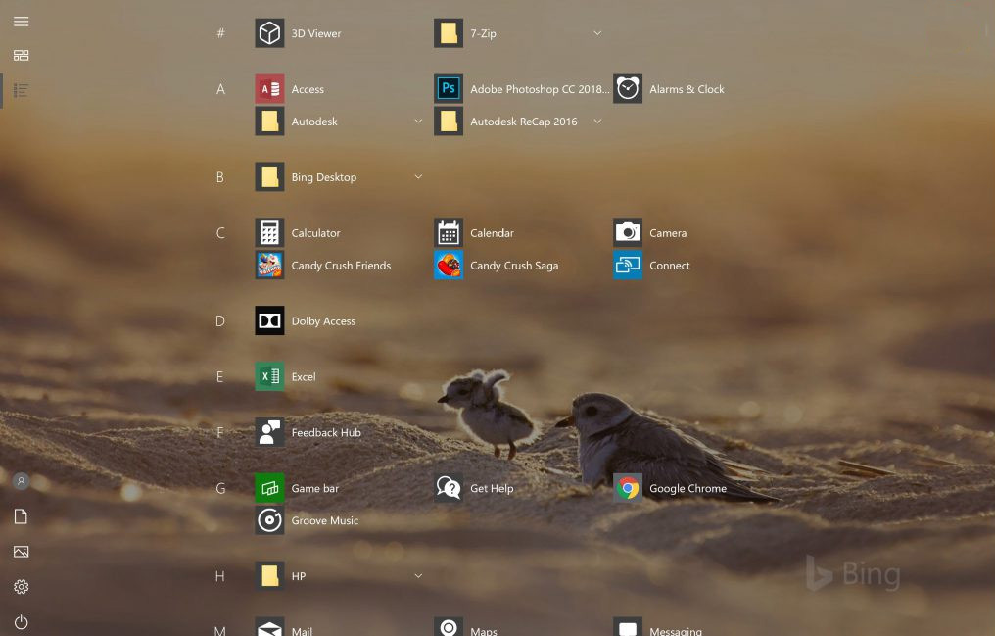
Task: Open the Calendar app icon
Action: click(449, 233)
